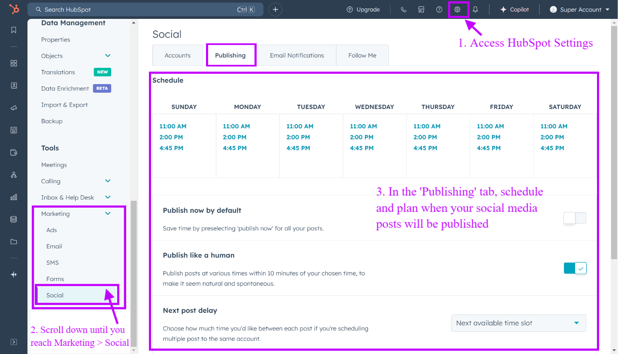Click the plus quick-create button
Image resolution: width=618 pixels, height=354 pixels.
(x=276, y=9)
